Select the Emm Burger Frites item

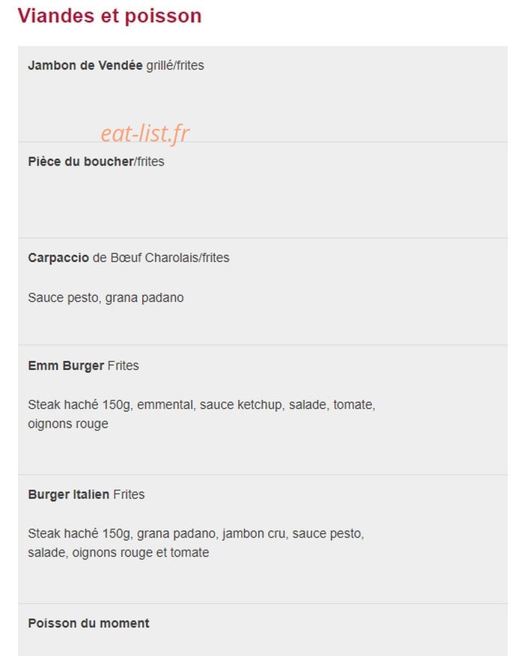pos(83,365)
